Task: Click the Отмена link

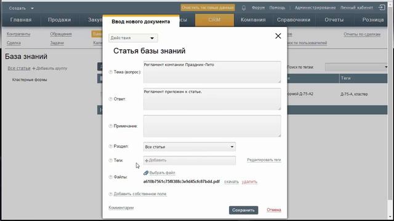Action: (x=273, y=210)
